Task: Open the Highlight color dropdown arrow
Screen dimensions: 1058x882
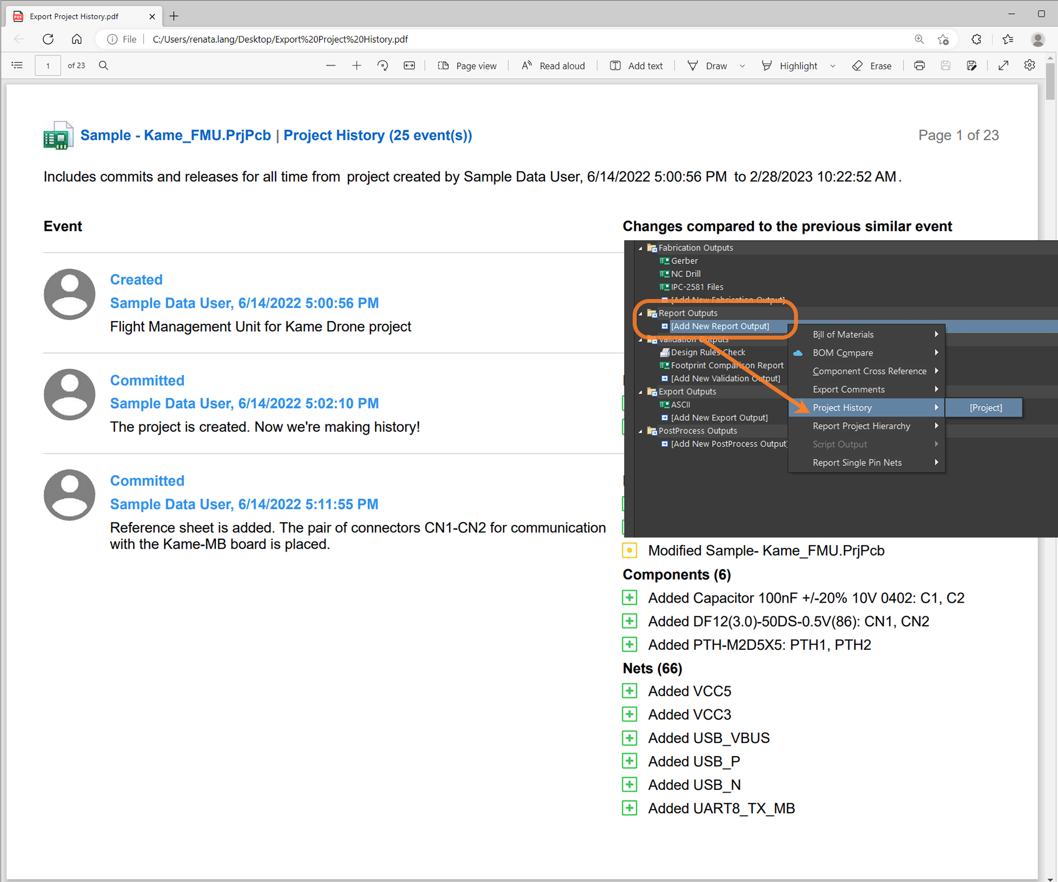Action: [x=833, y=66]
